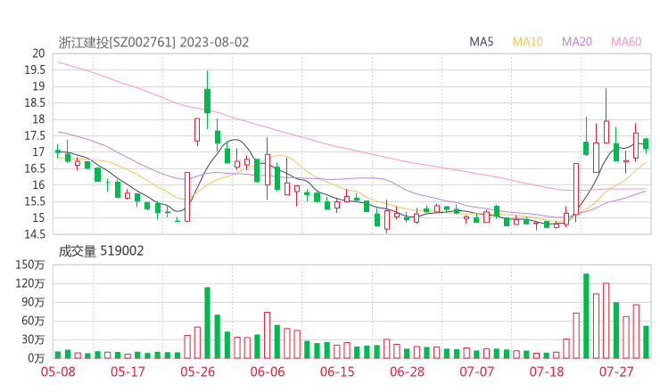Click the MA60 legend label
This screenshot has width=660, height=392.
626,42
